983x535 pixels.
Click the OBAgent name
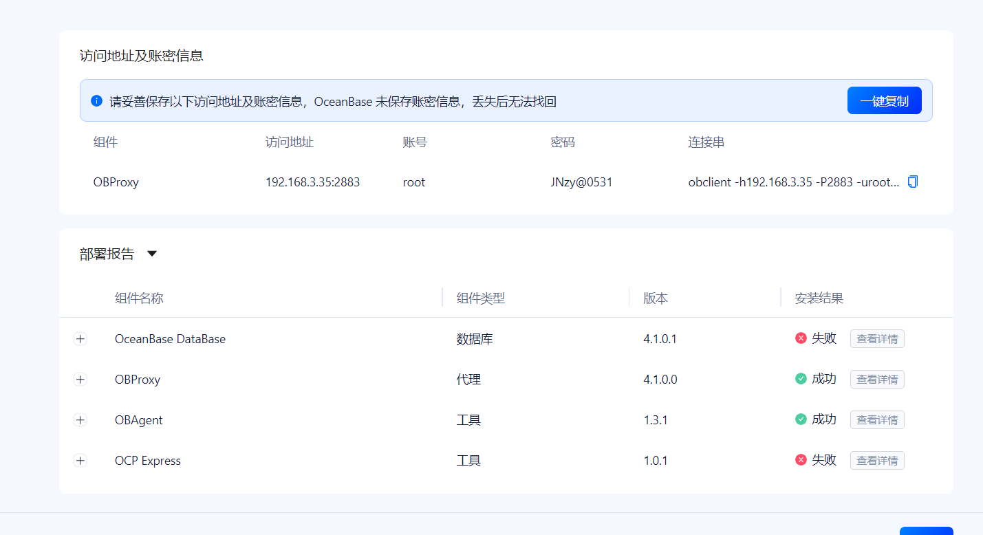(x=139, y=420)
